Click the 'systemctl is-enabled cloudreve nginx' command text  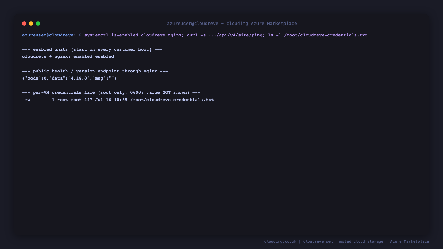[133, 35]
